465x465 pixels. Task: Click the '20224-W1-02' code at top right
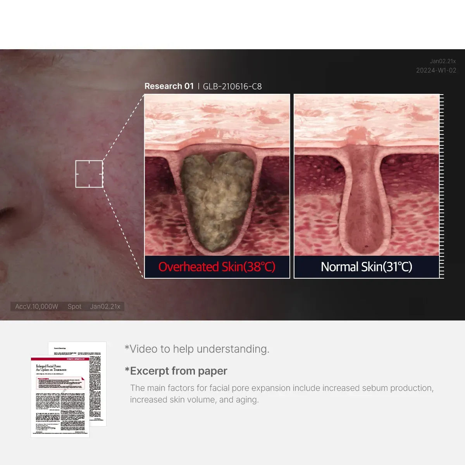(436, 70)
